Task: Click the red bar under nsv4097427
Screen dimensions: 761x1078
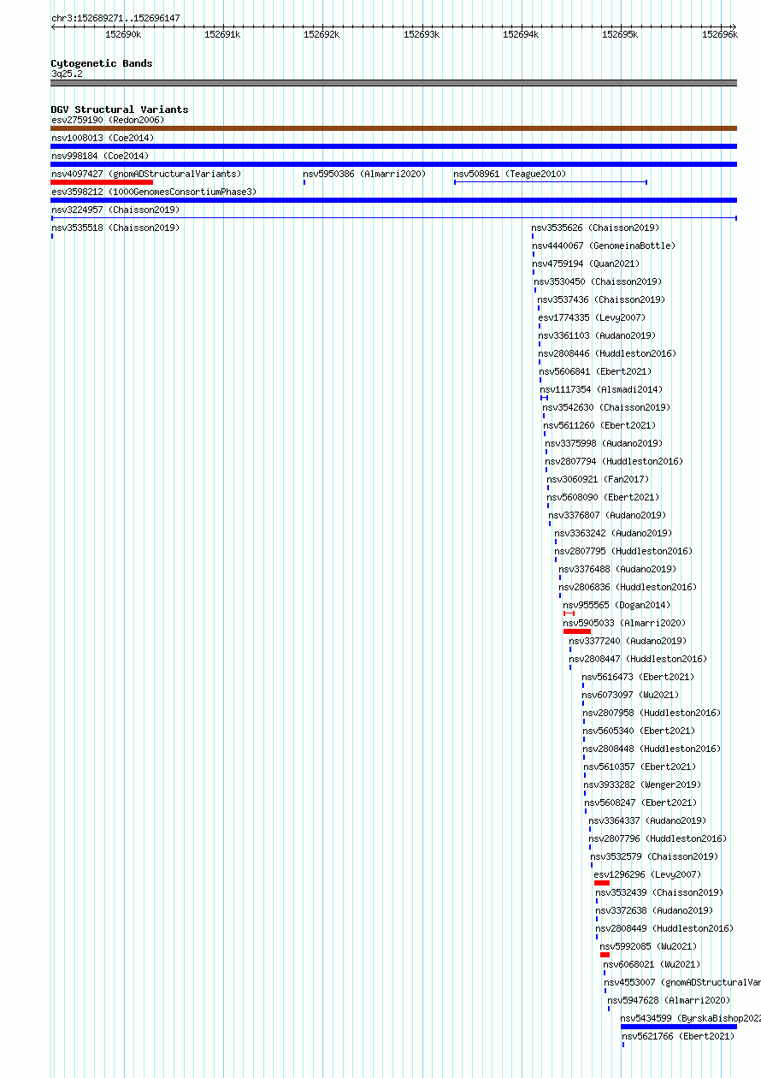Action: pos(102,182)
